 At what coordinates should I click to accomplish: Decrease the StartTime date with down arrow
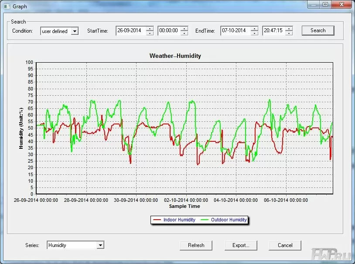click(150, 33)
